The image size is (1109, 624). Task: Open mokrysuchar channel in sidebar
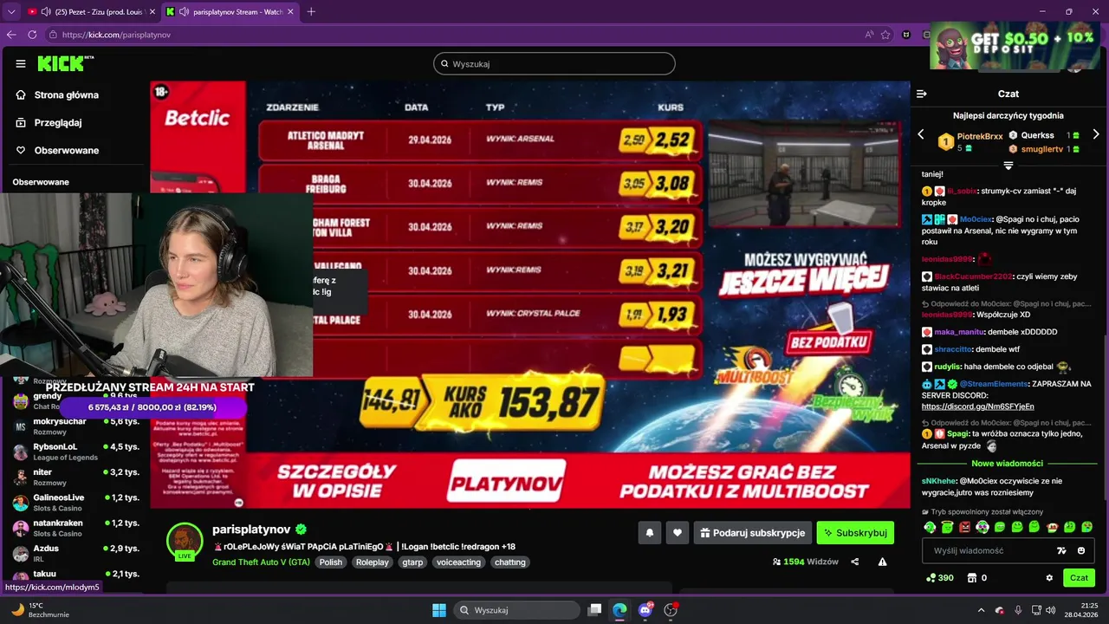coord(75,426)
